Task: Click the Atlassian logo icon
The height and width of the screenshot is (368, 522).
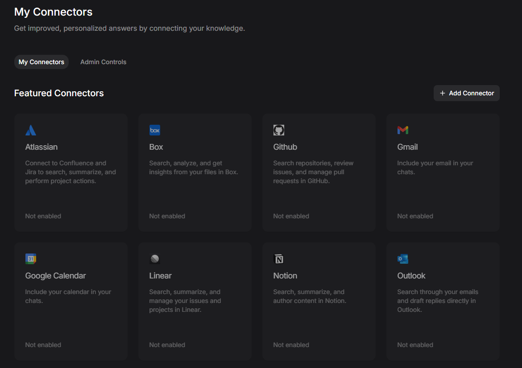Action: (x=31, y=130)
